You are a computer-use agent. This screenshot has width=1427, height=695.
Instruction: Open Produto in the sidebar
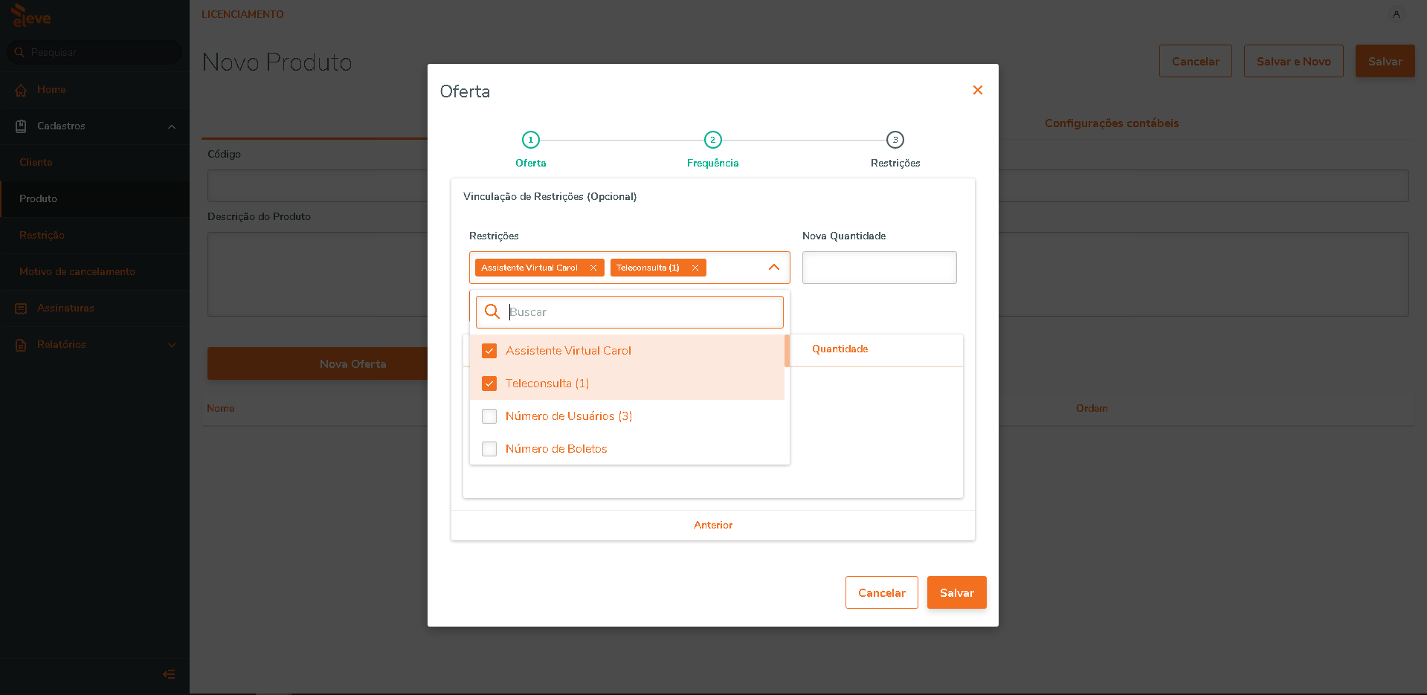(x=94, y=198)
